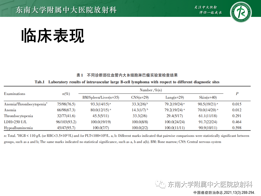Click the round green department logo
The image size is (261, 196).
click(x=241, y=12)
